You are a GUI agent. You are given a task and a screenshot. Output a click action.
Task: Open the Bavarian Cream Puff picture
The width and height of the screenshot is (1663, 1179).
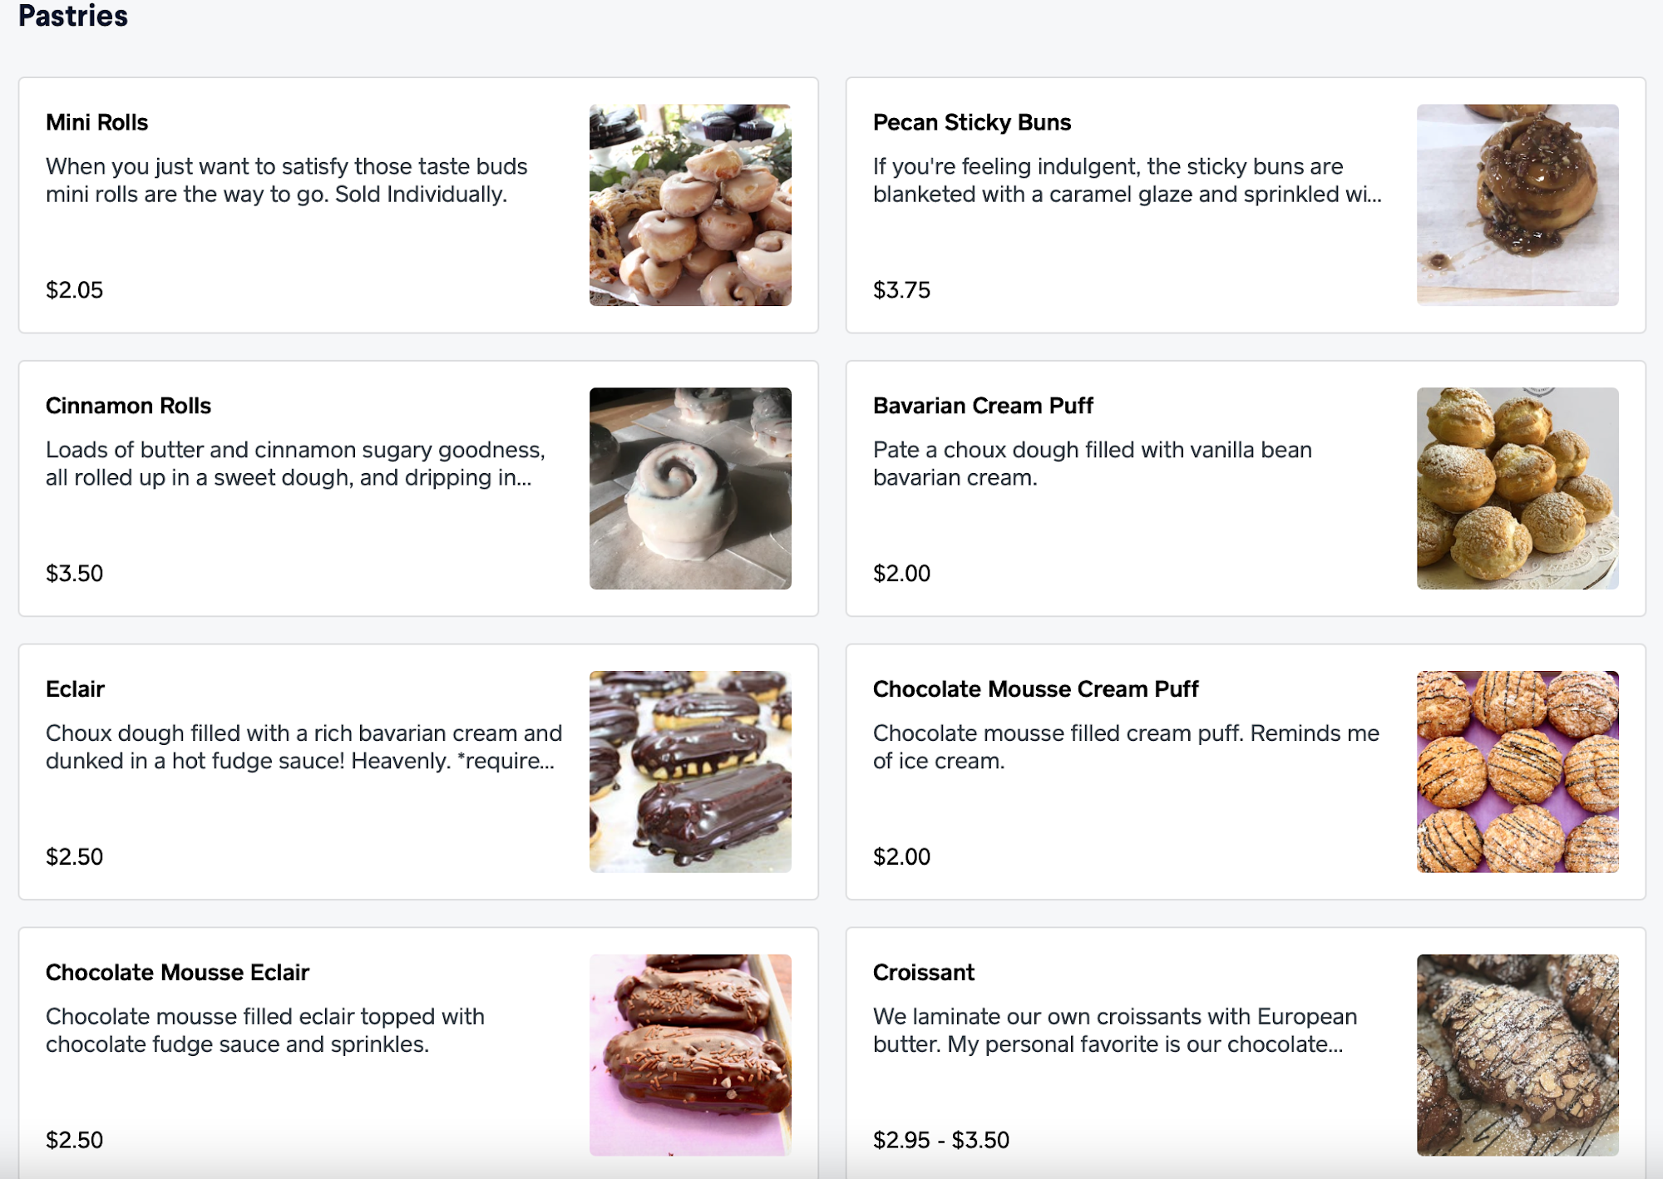pos(1517,488)
